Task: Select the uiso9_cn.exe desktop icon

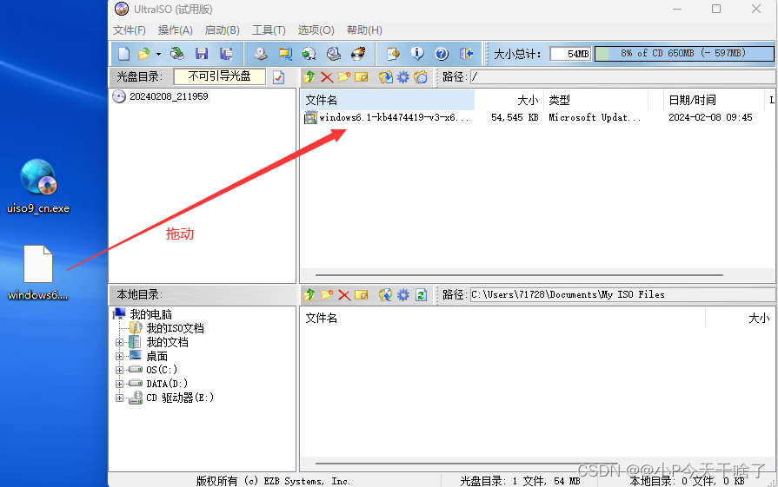Action: click(x=38, y=187)
